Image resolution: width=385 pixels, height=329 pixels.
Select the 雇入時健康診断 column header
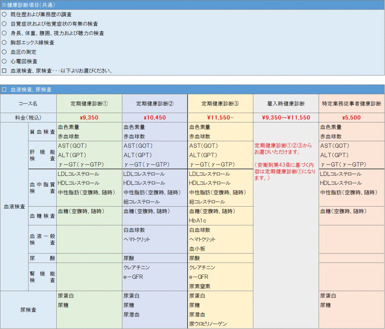[285, 103]
